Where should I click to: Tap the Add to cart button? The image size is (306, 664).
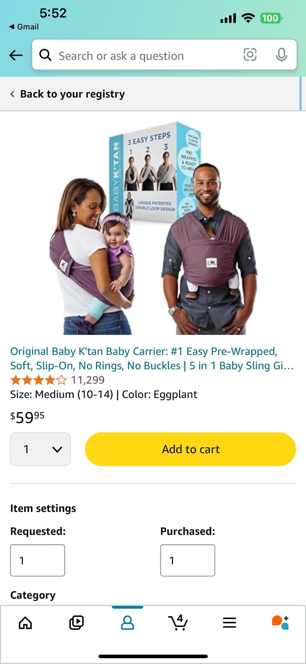[190, 449]
